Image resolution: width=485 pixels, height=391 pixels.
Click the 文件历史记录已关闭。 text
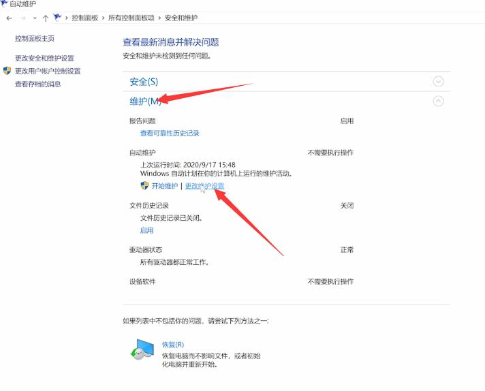172,218
